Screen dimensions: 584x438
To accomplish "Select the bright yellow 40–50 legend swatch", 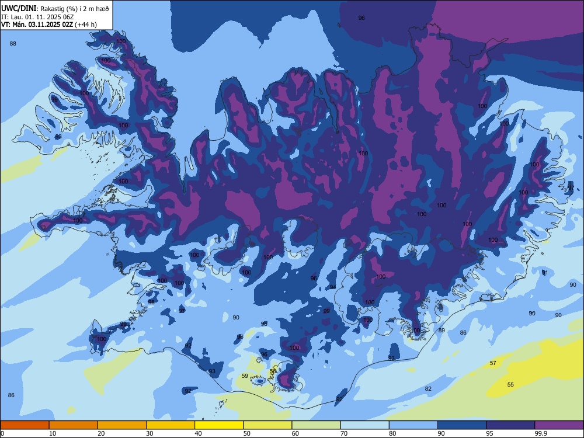I will click(219, 425).
